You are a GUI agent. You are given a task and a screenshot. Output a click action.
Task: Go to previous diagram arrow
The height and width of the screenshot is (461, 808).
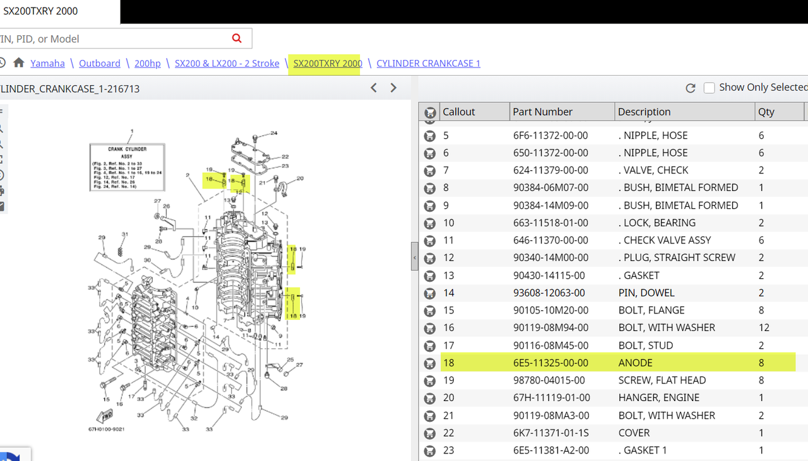coord(374,88)
